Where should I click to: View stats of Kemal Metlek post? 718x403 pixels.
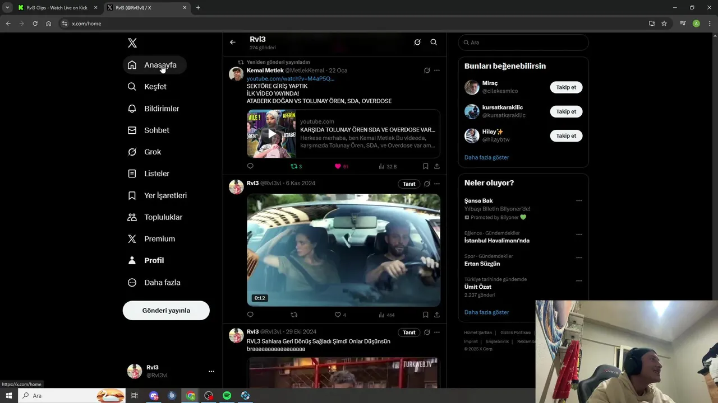click(388, 166)
